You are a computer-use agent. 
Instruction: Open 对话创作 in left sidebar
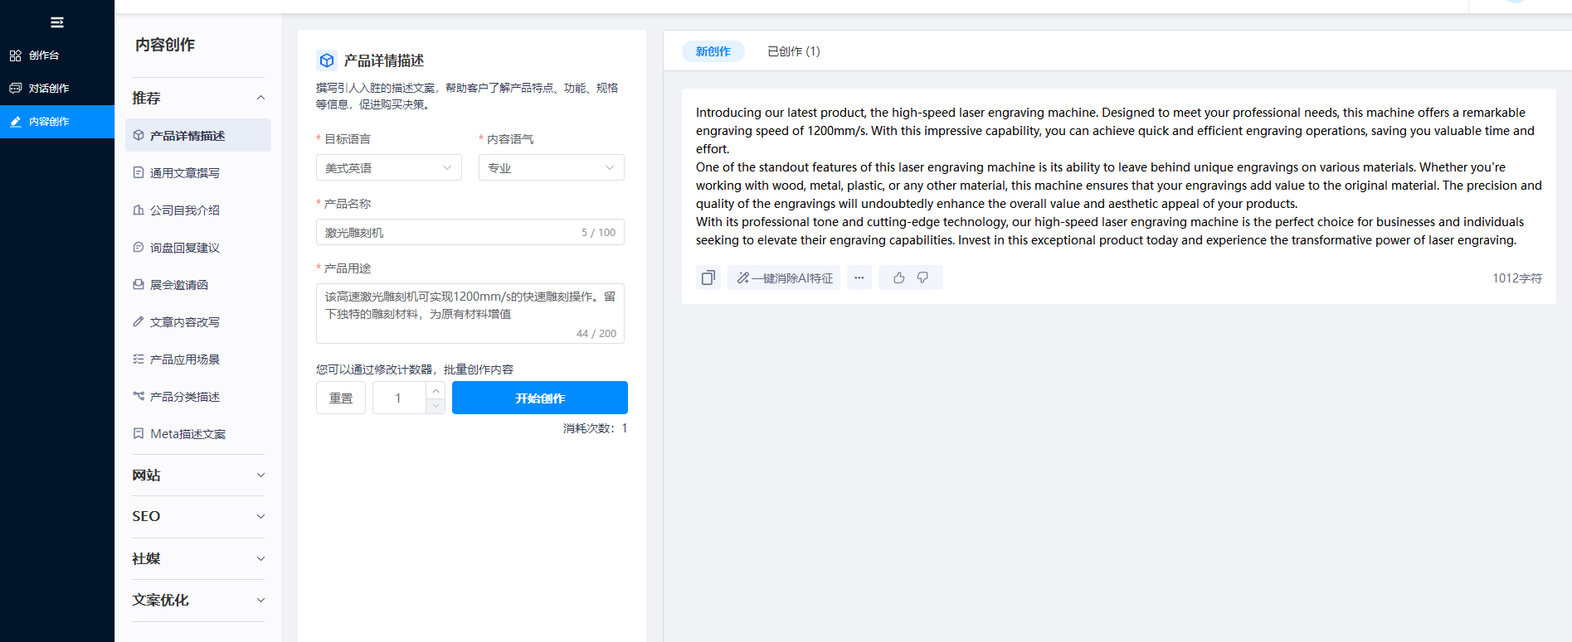click(x=48, y=89)
